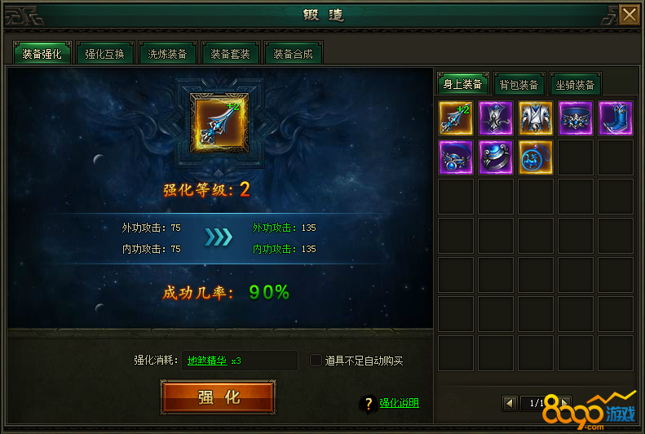Select the purple belt equipment icon
This screenshot has width=645, height=434.
click(576, 118)
